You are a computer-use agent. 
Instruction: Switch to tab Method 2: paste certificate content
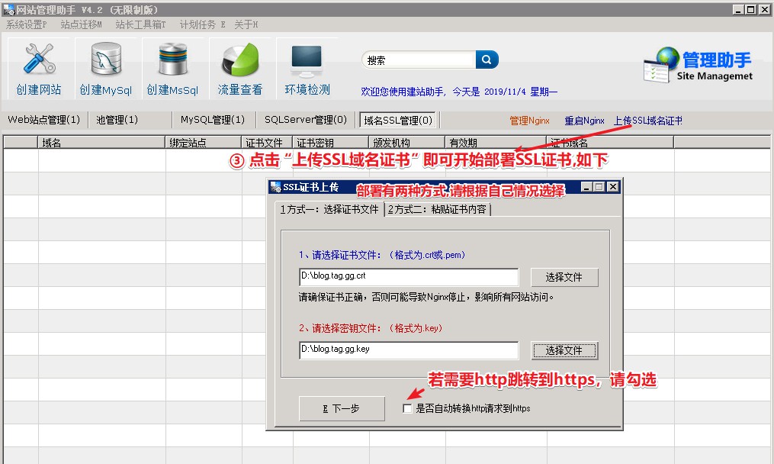coord(438,210)
